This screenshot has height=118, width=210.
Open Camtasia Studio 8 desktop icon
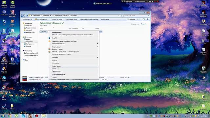coord(12,4)
